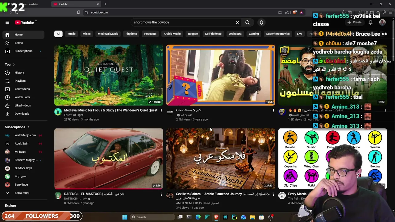Open Task View on the taskbar
Viewport: 395px width, 222px height.
click(x=180, y=217)
